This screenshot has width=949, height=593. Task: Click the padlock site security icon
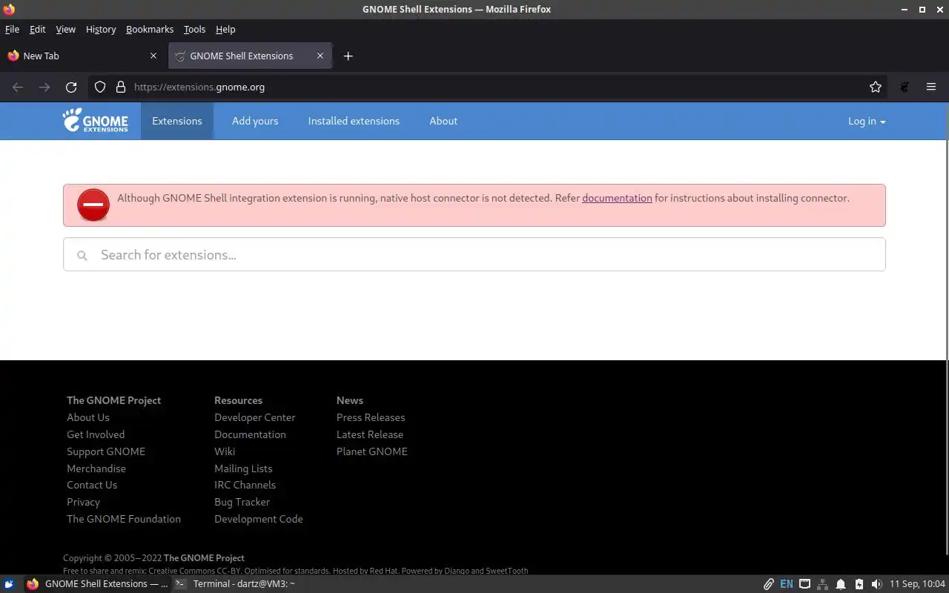(x=121, y=87)
